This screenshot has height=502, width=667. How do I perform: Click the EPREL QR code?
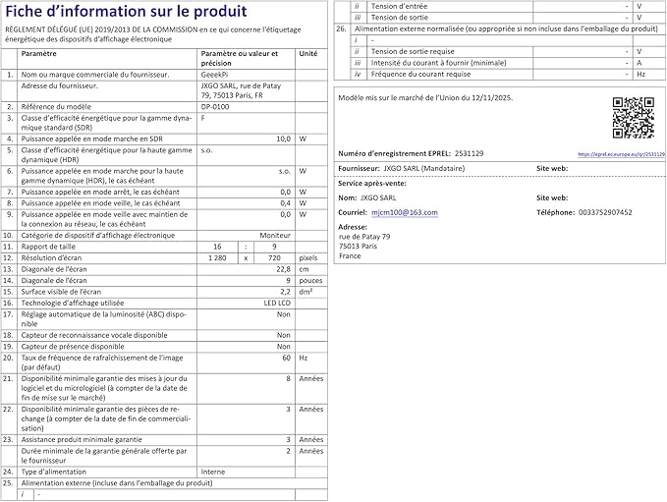point(633,118)
